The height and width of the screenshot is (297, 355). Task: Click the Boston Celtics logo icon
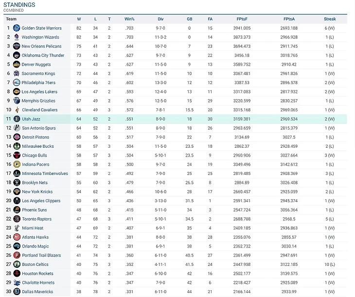pyautogui.click(x=17, y=264)
